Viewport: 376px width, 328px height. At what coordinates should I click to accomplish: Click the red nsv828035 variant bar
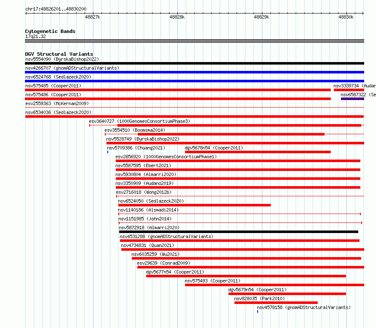click(276, 303)
